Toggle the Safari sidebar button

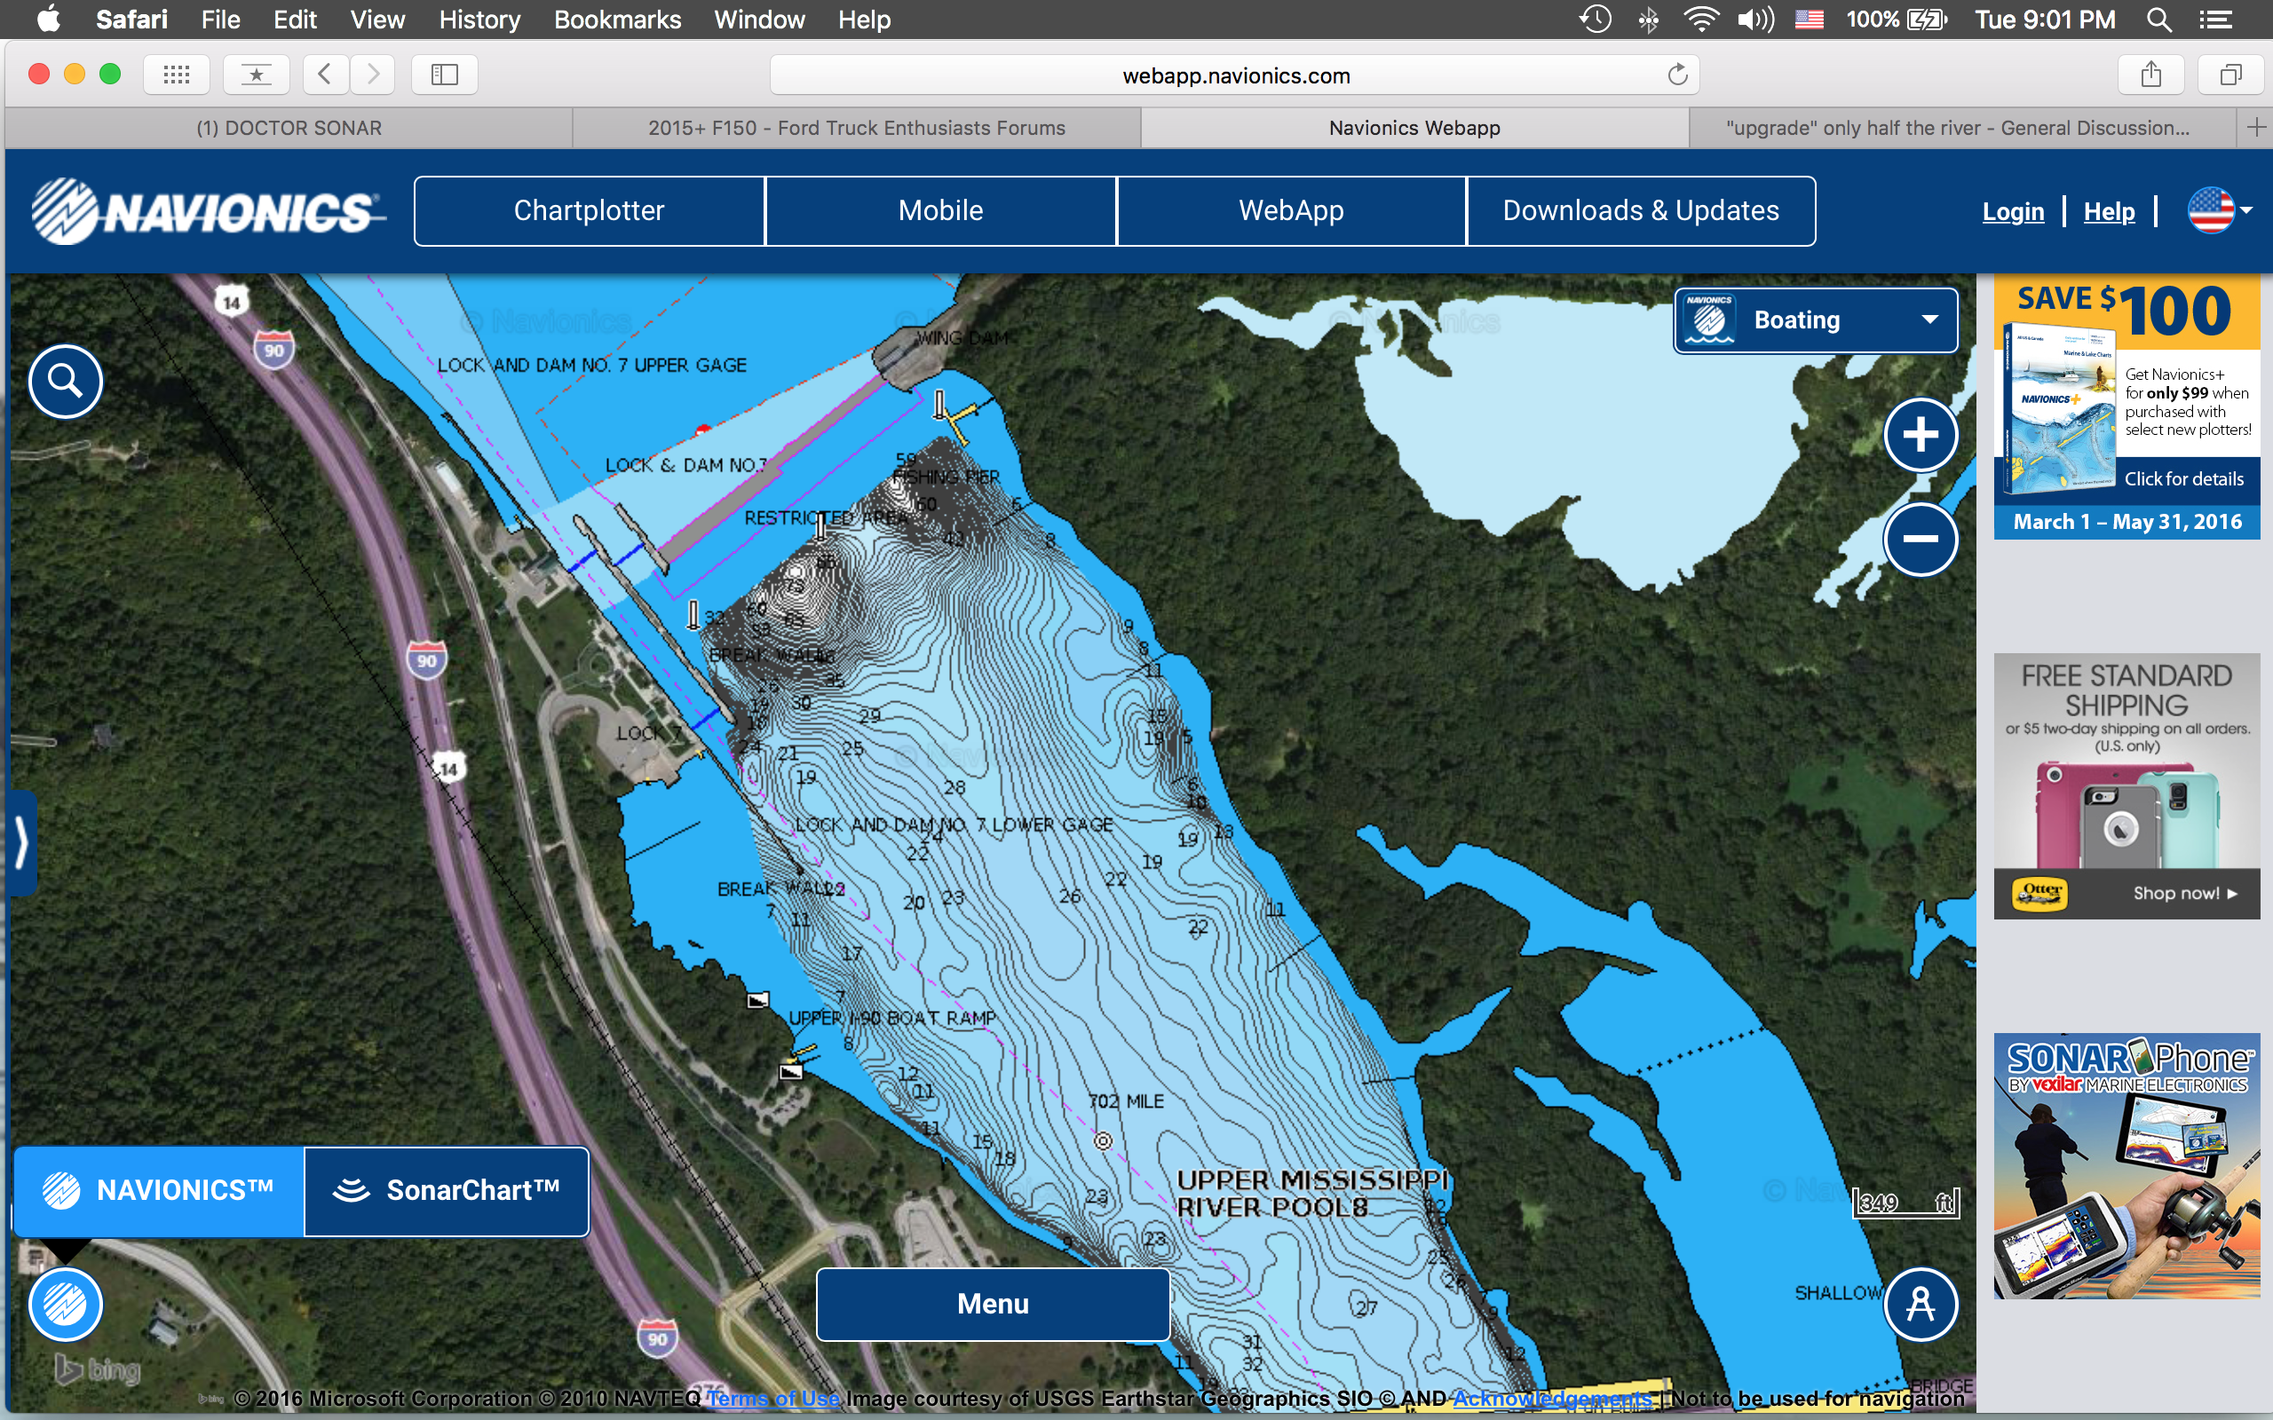pos(444,75)
